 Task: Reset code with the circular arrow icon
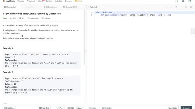(x=176, y=7)
